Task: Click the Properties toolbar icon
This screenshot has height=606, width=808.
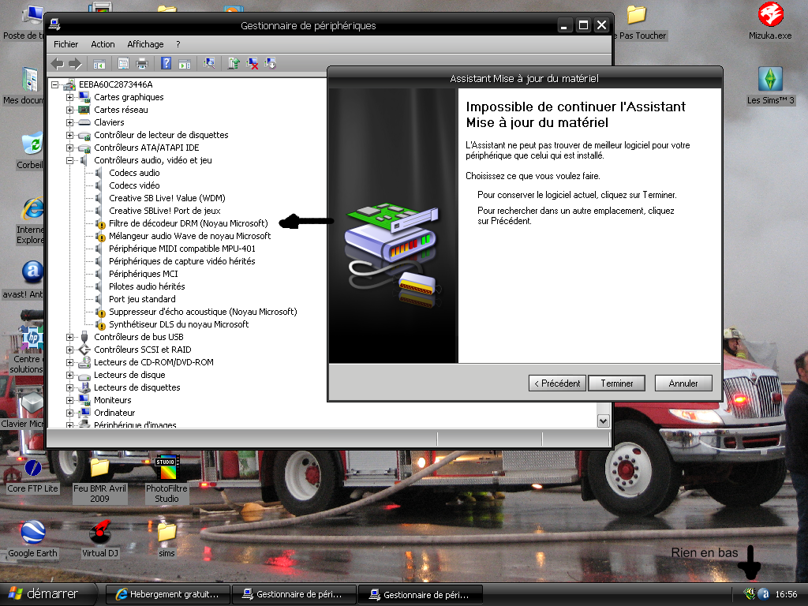Action: [x=123, y=63]
